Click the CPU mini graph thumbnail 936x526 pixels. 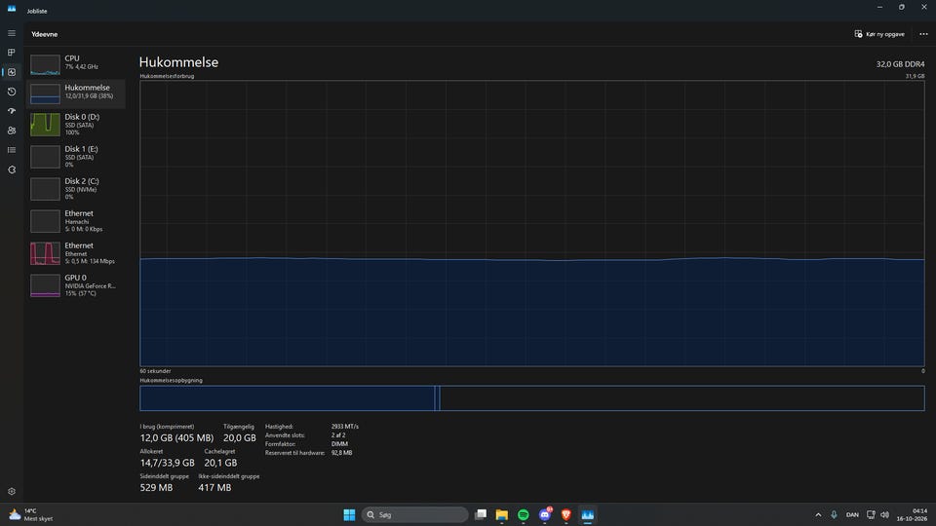(46, 65)
